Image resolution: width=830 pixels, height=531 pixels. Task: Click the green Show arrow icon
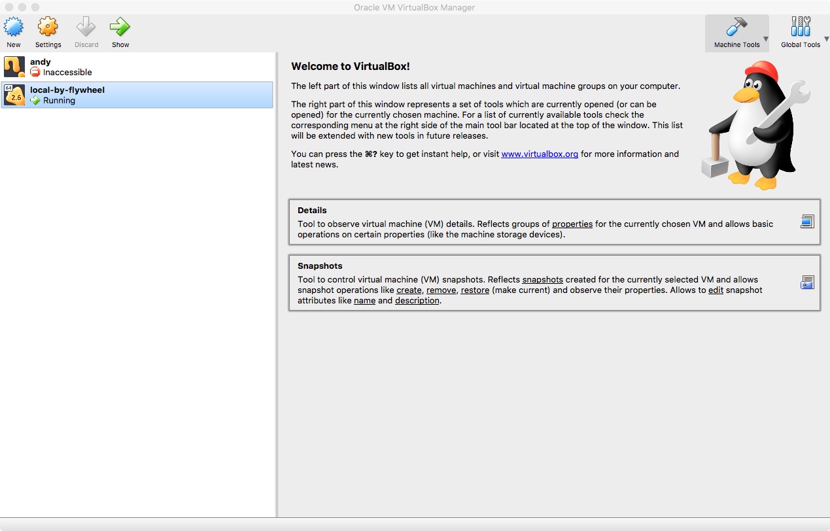pyautogui.click(x=120, y=27)
